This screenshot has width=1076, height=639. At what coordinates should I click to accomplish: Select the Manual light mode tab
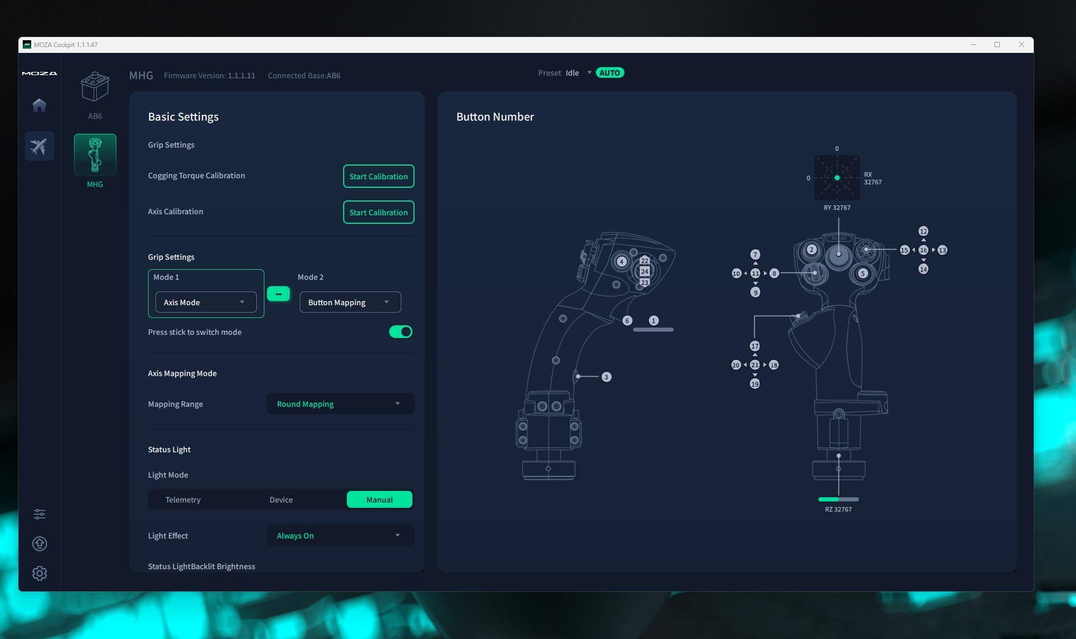(380, 499)
